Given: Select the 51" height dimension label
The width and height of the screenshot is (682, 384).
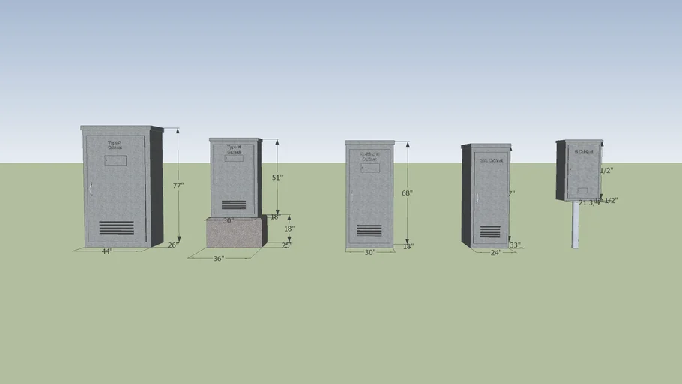Looking at the screenshot, I should (x=277, y=178).
